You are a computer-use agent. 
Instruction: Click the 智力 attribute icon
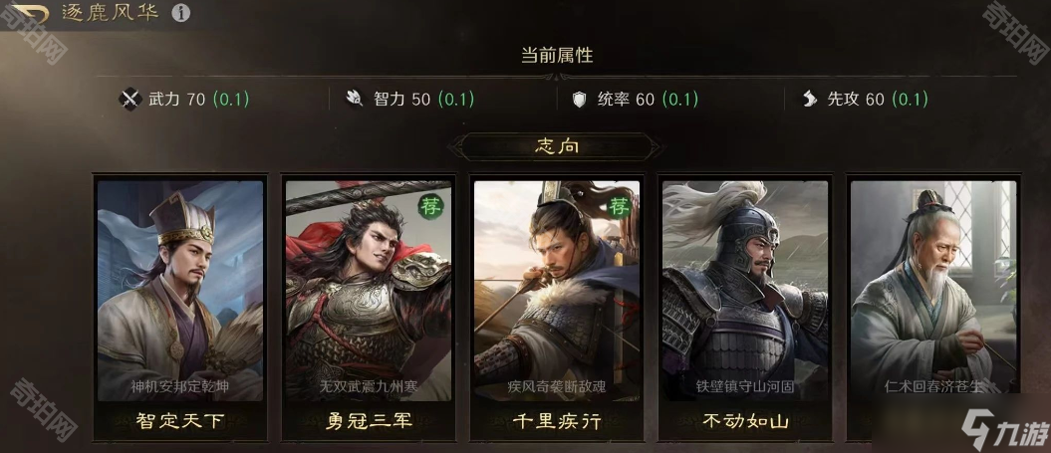point(354,100)
